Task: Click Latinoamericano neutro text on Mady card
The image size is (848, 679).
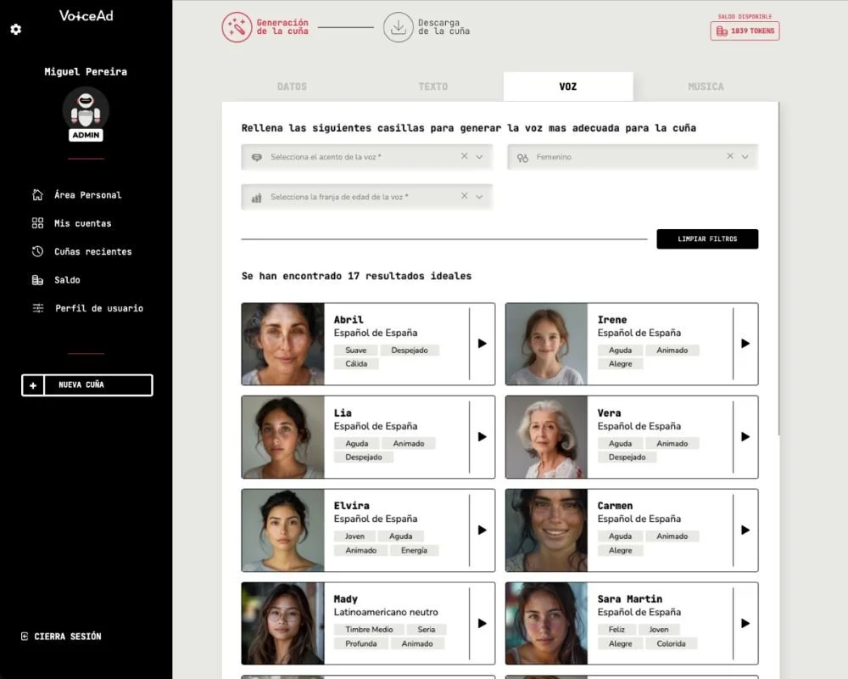Action: pyautogui.click(x=386, y=612)
